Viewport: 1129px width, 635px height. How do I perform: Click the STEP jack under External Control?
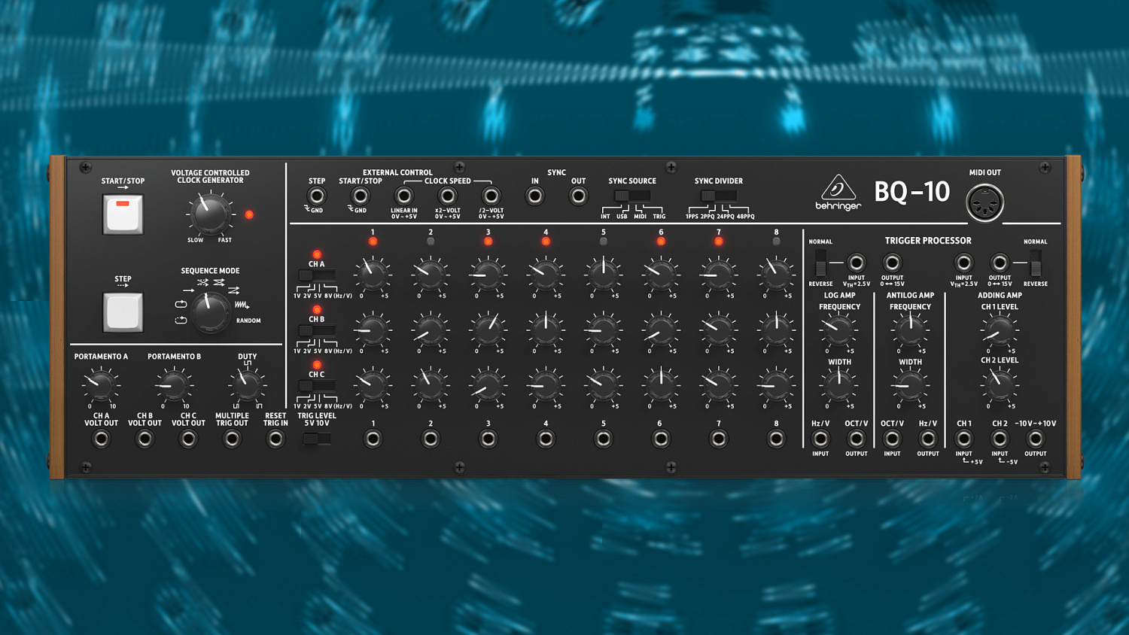[316, 196]
